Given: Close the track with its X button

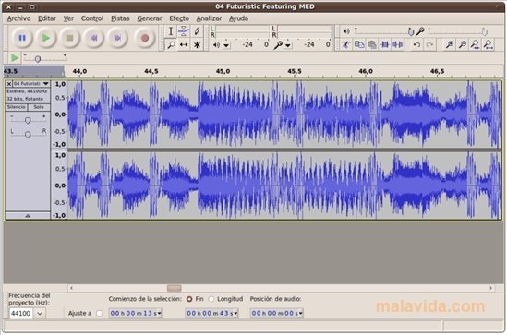Looking at the screenshot, I should 9,84.
